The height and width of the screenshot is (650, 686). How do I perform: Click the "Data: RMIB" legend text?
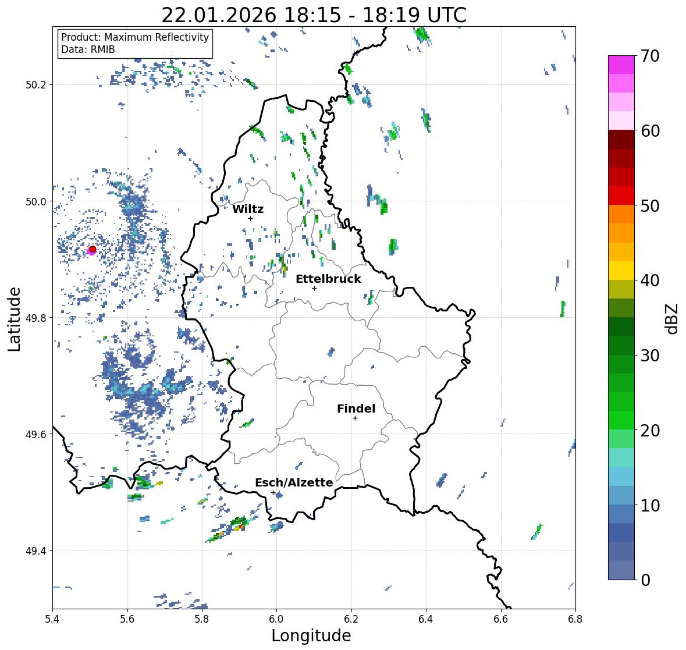click(x=88, y=49)
